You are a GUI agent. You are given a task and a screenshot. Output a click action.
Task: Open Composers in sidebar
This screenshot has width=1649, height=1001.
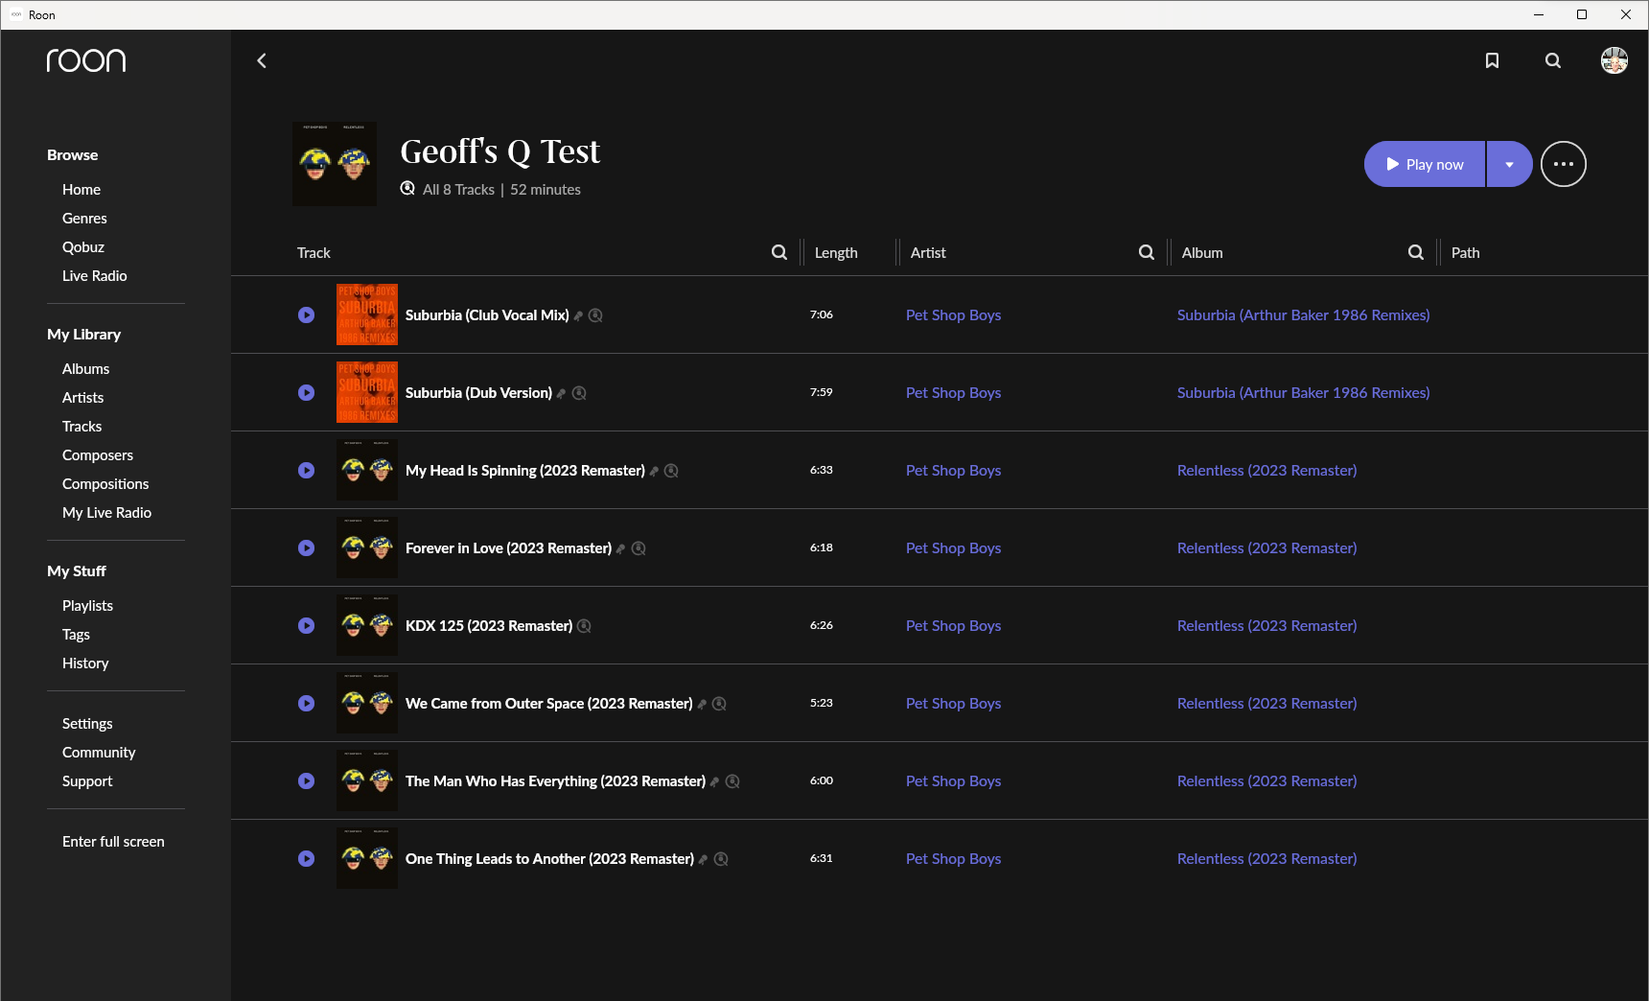point(98,455)
